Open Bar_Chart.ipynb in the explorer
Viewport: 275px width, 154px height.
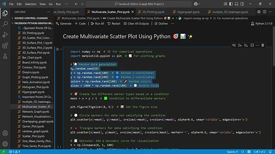pos(32,57)
